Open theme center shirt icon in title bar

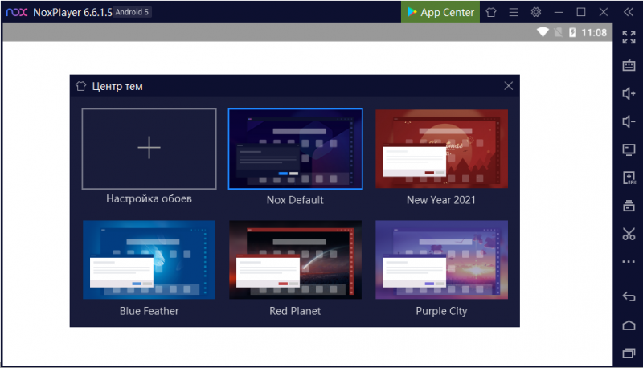coord(491,12)
